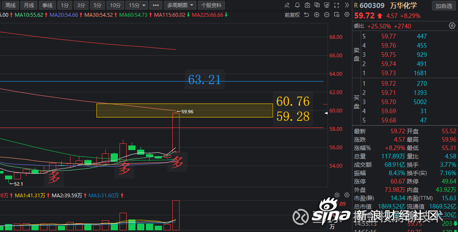This screenshot has width=458, height=232.
Task: Click volume MA3:31.60万 label
Action: 104,195
